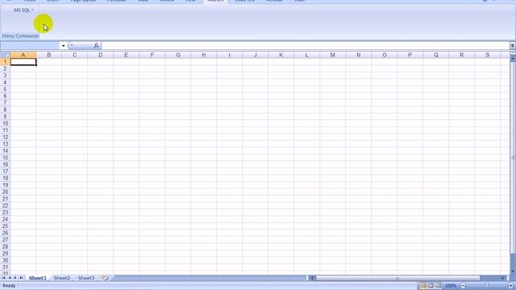The width and height of the screenshot is (516, 290).
Task: Switch to the Sheet3 tab
Action: [x=86, y=278]
